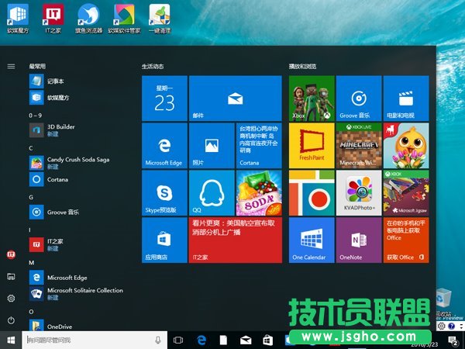Open the Candy Crush Soda tile

tap(259, 192)
